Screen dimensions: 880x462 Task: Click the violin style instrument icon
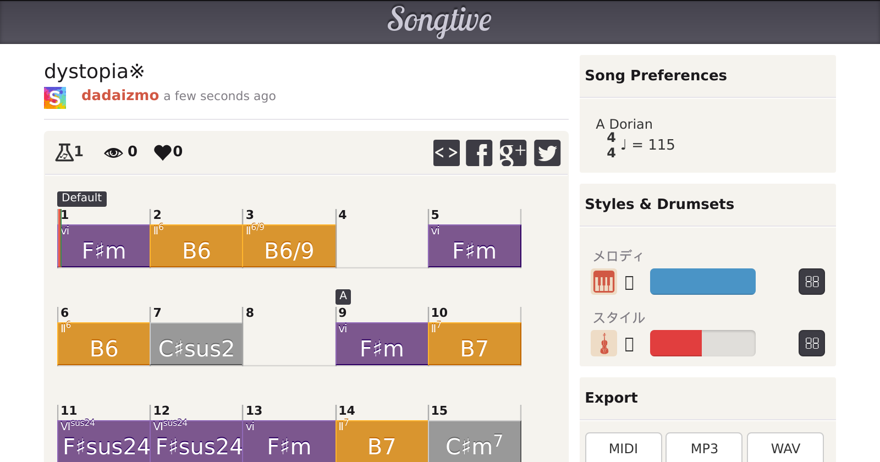[603, 344]
